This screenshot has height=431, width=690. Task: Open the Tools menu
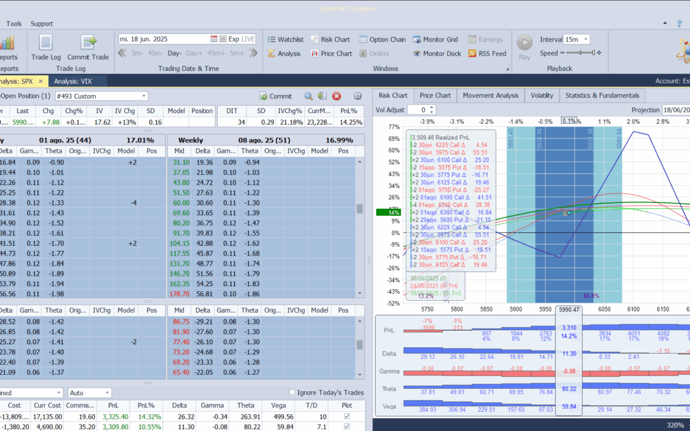click(x=13, y=24)
